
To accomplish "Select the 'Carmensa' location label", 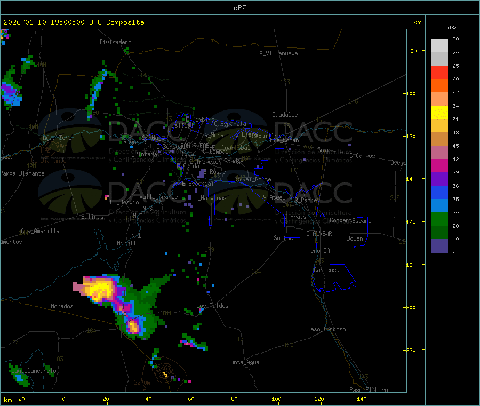I will click(326, 270).
